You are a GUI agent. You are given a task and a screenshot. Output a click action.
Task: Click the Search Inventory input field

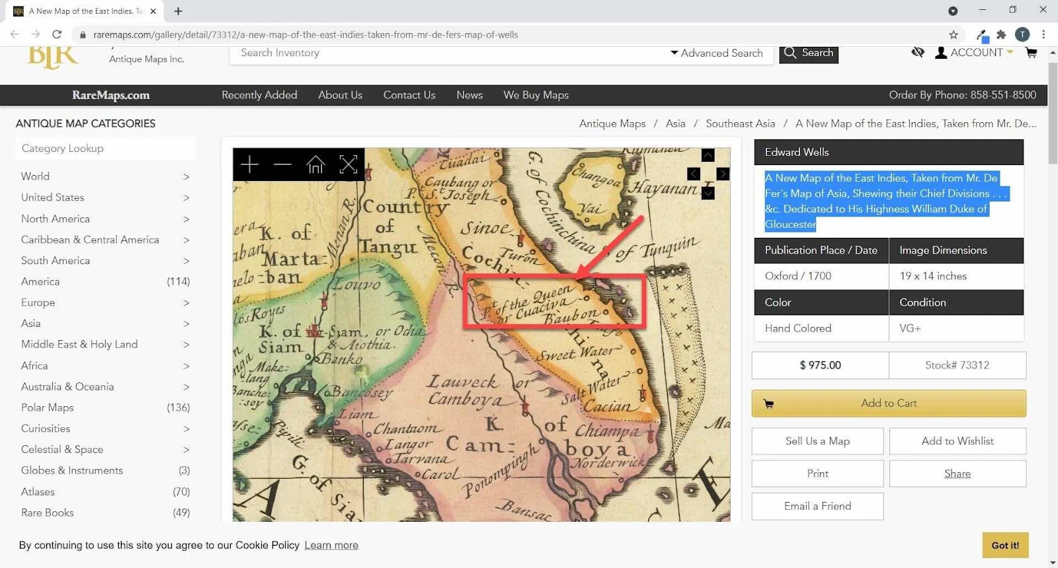450,53
